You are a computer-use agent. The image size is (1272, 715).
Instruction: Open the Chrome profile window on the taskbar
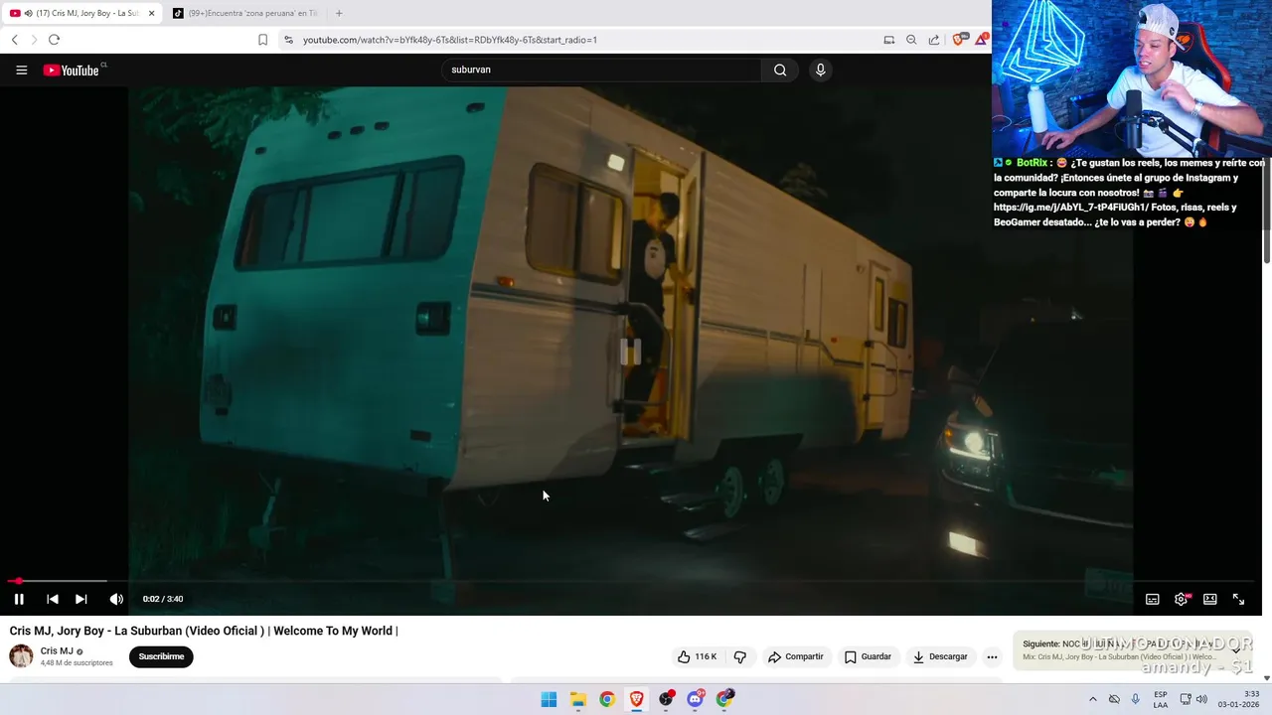pos(725,699)
